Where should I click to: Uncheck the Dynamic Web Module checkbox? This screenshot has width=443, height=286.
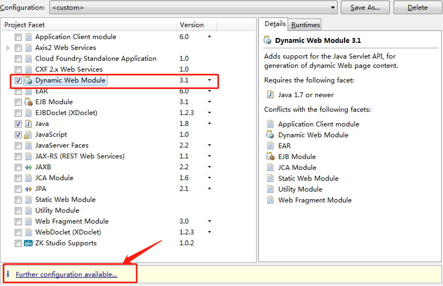pos(18,81)
